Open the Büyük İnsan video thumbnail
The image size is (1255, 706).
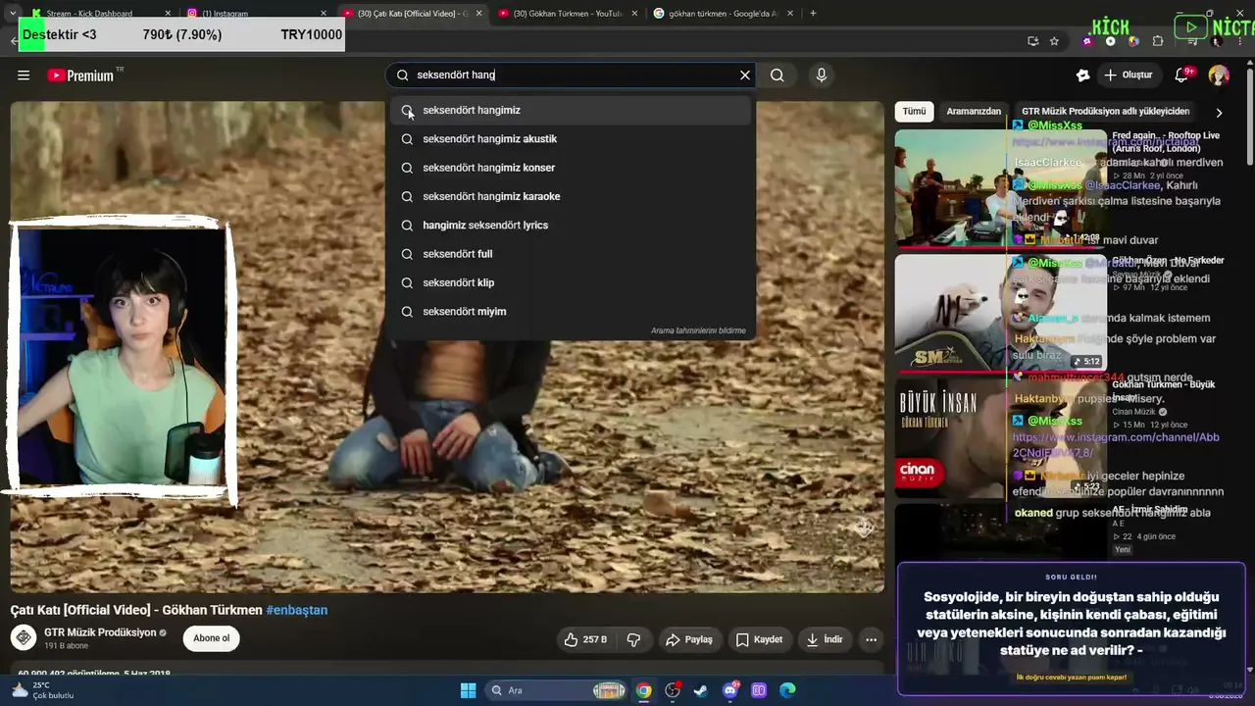[x=1000, y=438]
